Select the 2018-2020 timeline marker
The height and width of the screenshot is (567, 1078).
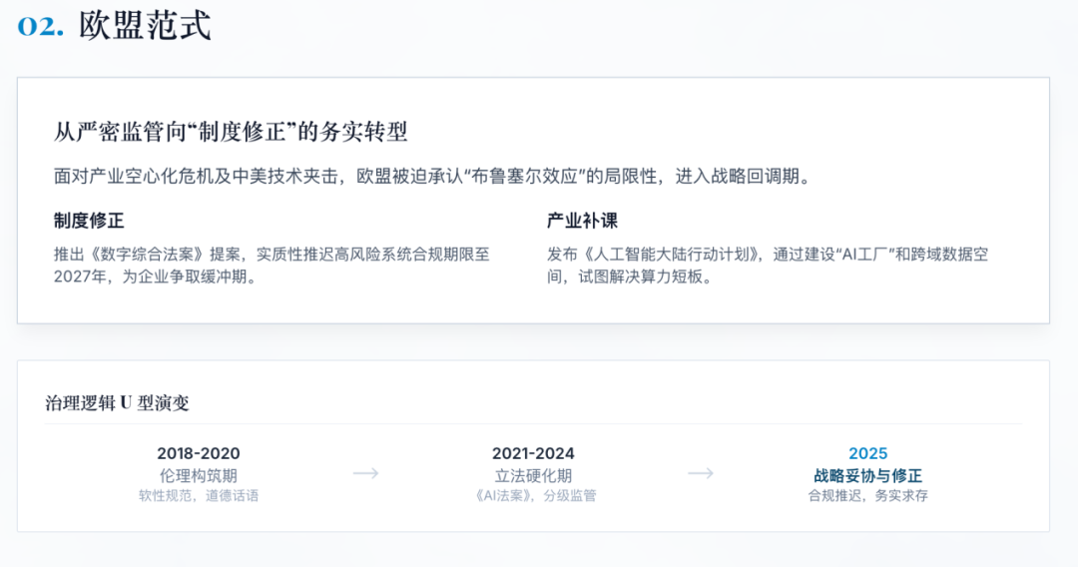(x=199, y=453)
